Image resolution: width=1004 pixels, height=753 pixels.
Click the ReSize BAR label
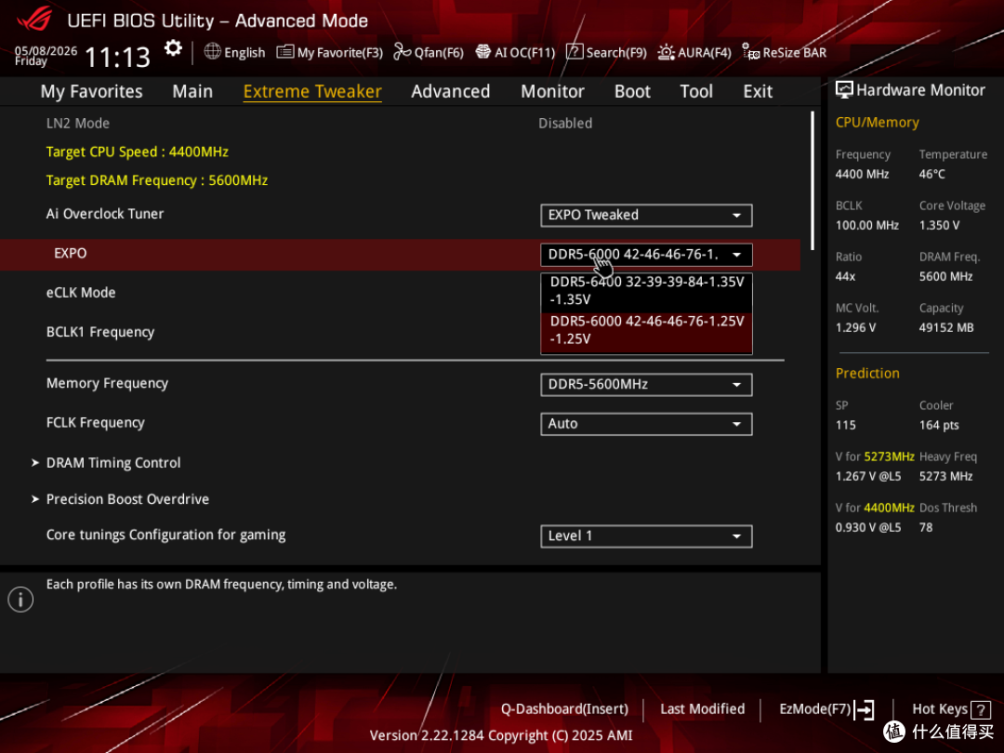tap(795, 52)
